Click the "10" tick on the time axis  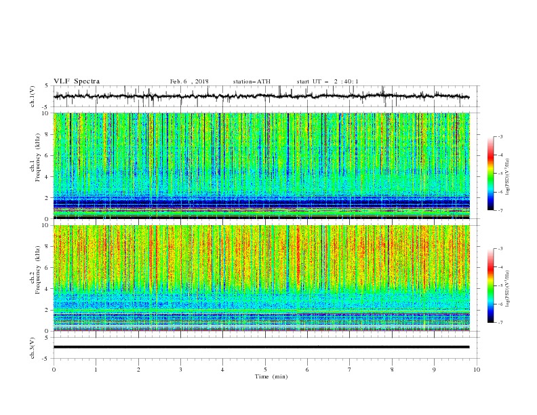coord(477,370)
